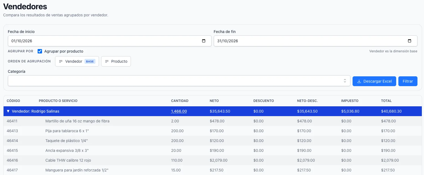This screenshot has width=424, height=175.
Task: Click the 15.00 quantity cell
Action: (176, 170)
